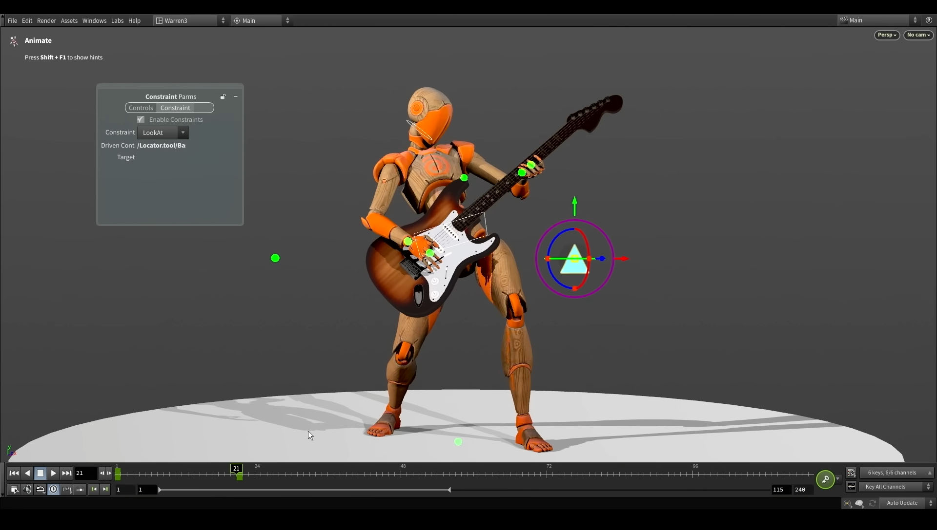Click the current frame number field

(86, 473)
